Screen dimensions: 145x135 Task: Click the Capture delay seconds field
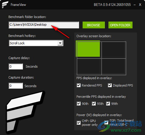pyautogui.click(x=16, y=66)
